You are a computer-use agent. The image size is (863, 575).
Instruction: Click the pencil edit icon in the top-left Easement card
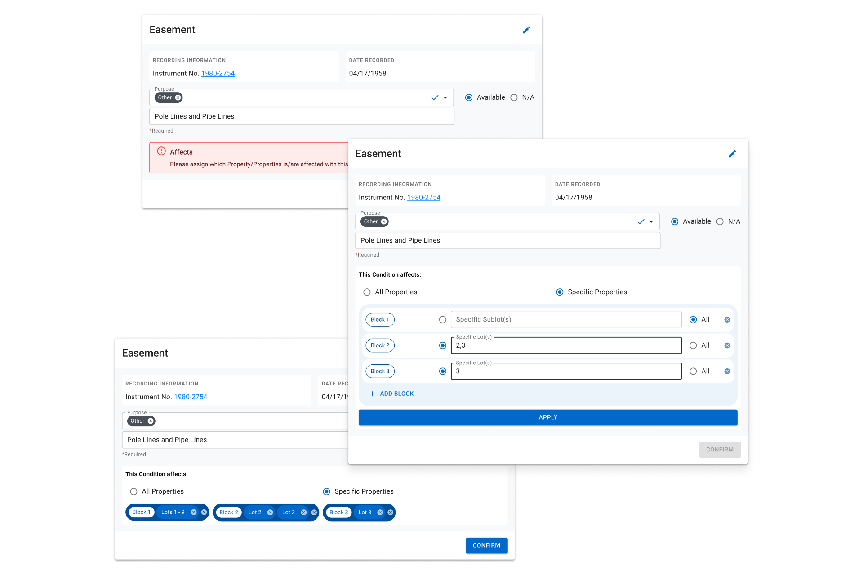[x=526, y=30]
